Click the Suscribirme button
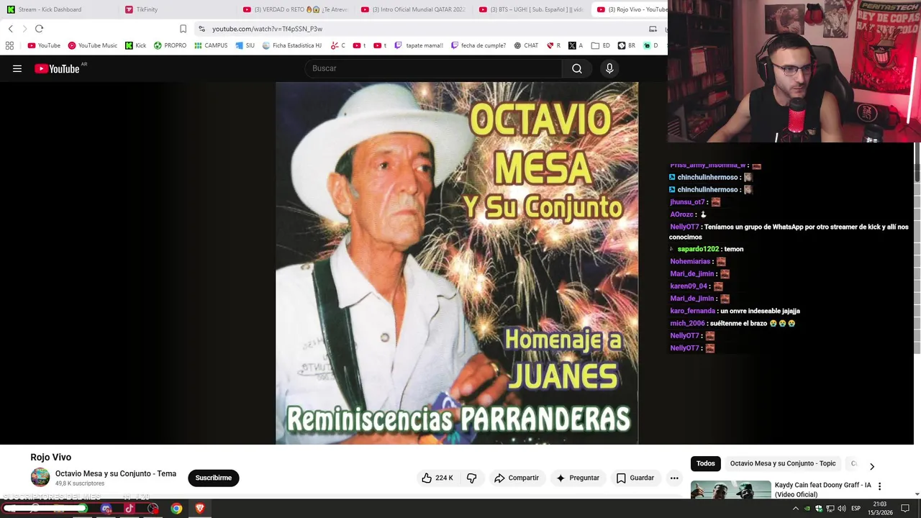 [x=213, y=478]
